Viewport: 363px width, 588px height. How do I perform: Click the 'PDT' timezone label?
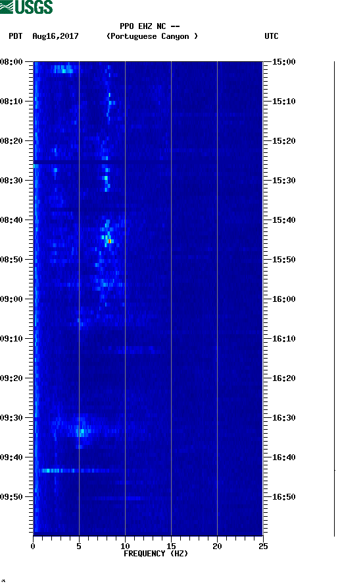(15, 36)
